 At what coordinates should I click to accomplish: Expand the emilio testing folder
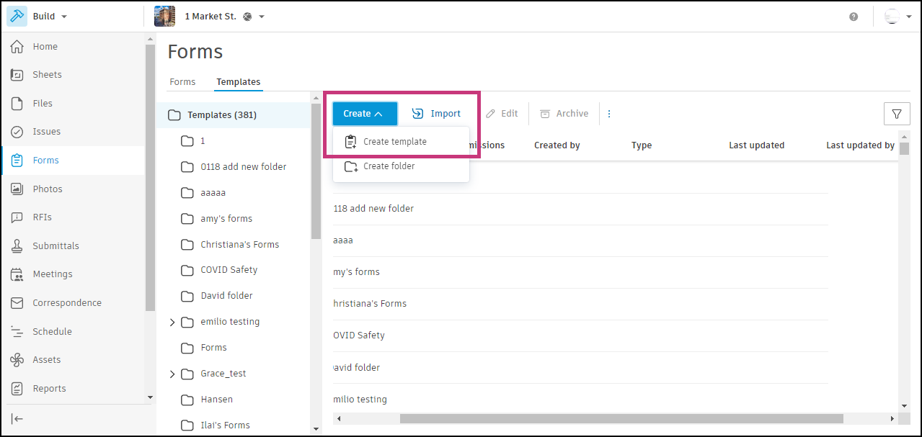pyautogui.click(x=172, y=322)
